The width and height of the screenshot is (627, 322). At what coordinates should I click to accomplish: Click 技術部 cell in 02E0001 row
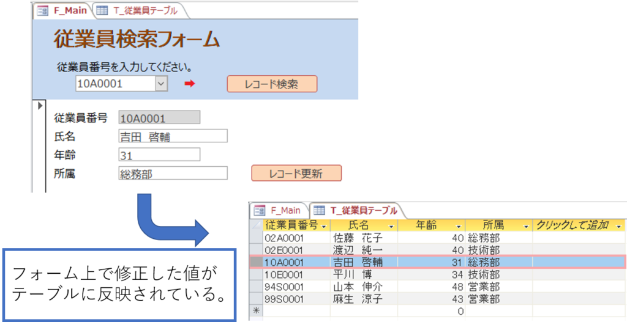click(498, 250)
